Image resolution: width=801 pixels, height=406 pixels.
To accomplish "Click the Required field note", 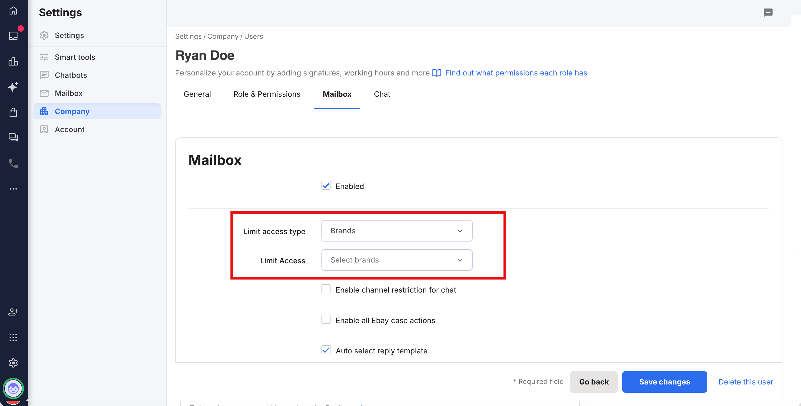I will pos(538,382).
